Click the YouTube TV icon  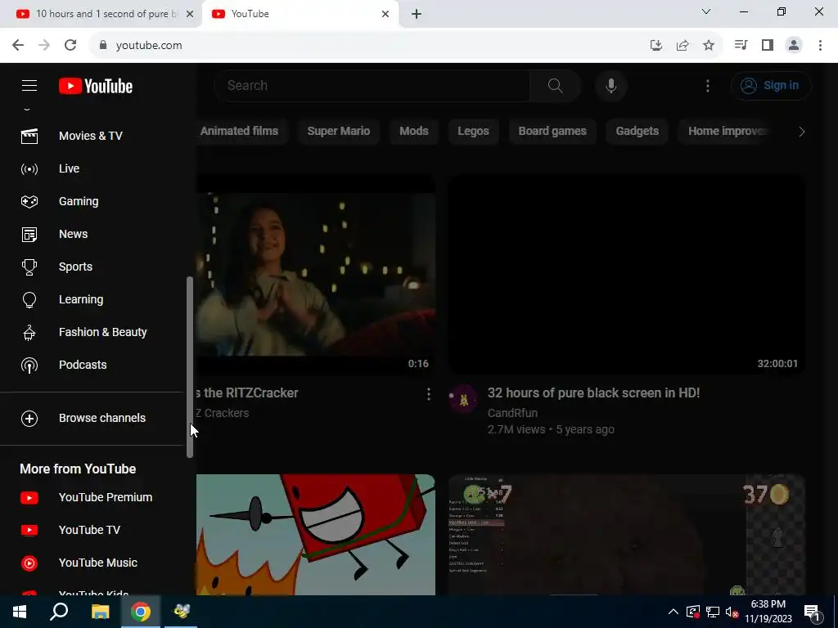pos(29,530)
